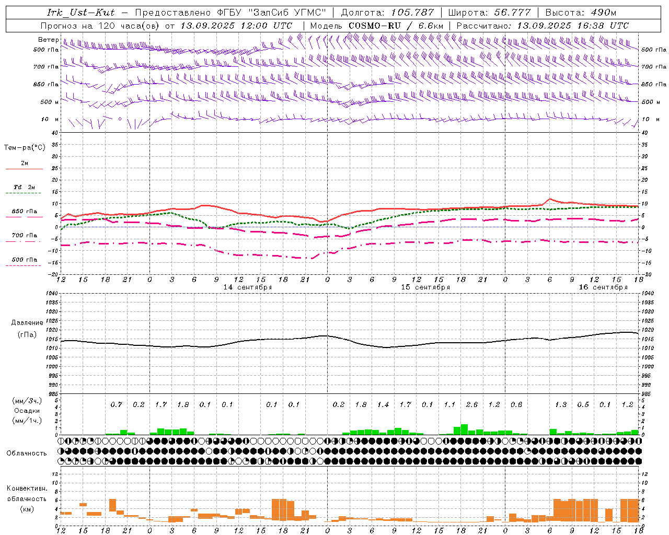
Task: Click the 700 гПа temperature legend label
Action: pyautogui.click(x=25, y=235)
